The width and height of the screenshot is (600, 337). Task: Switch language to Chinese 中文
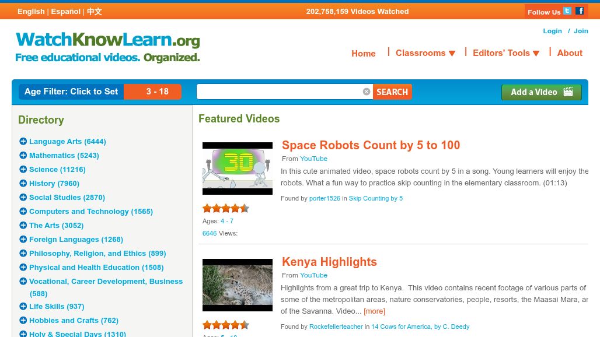click(94, 12)
